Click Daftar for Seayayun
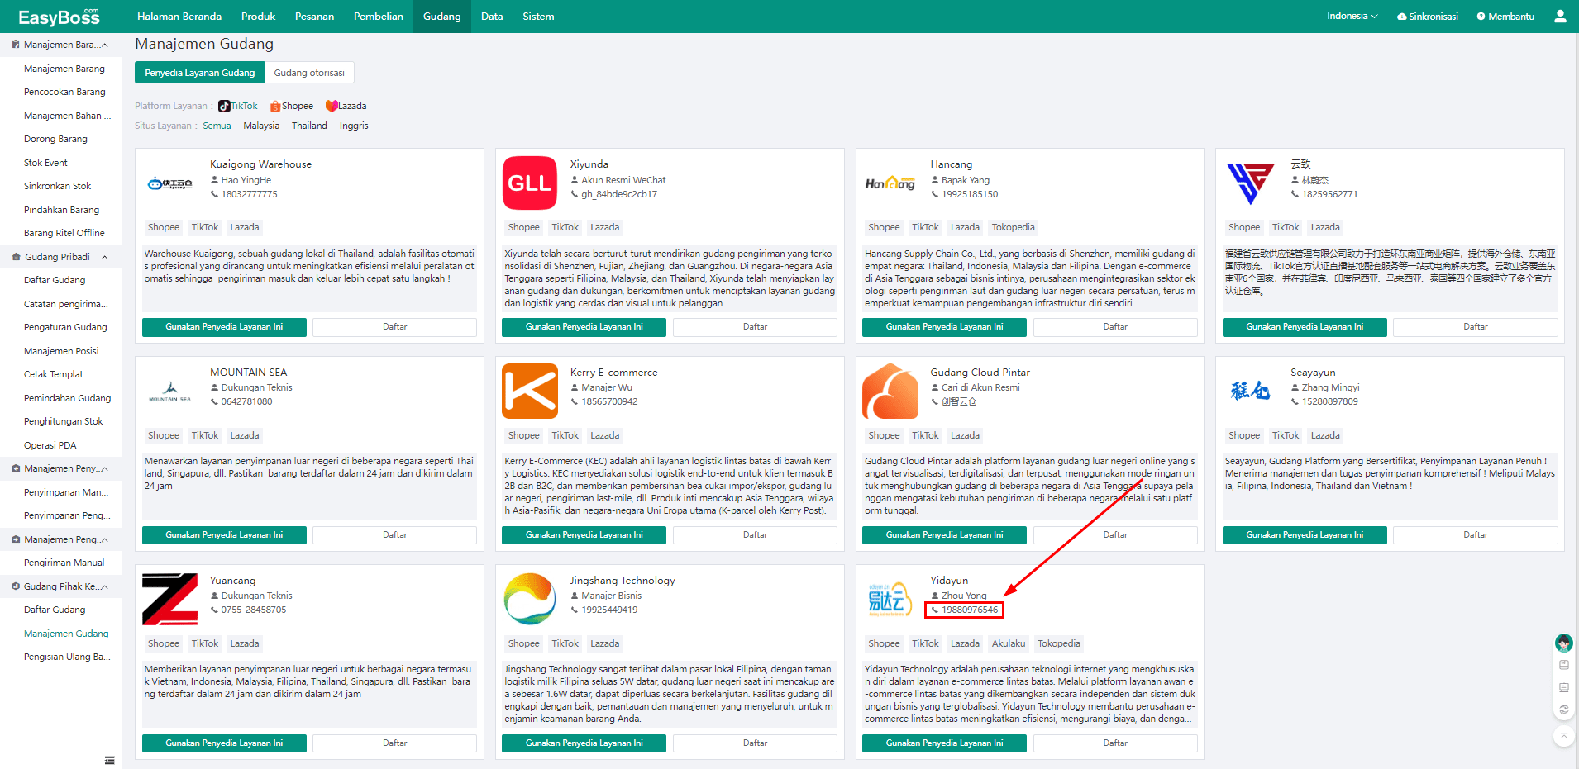The height and width of the screenshot is (769, 1579). coord(1476,535)
